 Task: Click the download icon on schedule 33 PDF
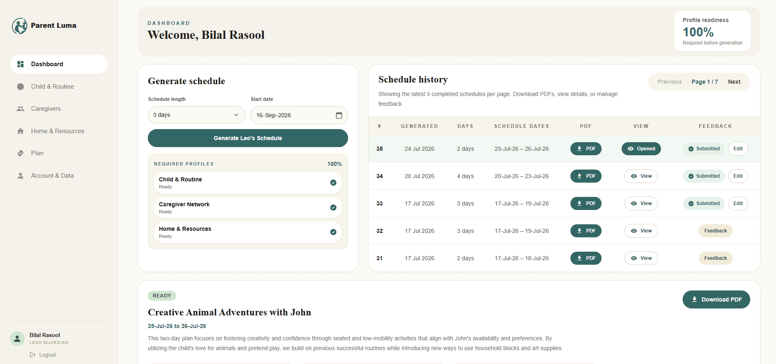[x=579, y=203]
